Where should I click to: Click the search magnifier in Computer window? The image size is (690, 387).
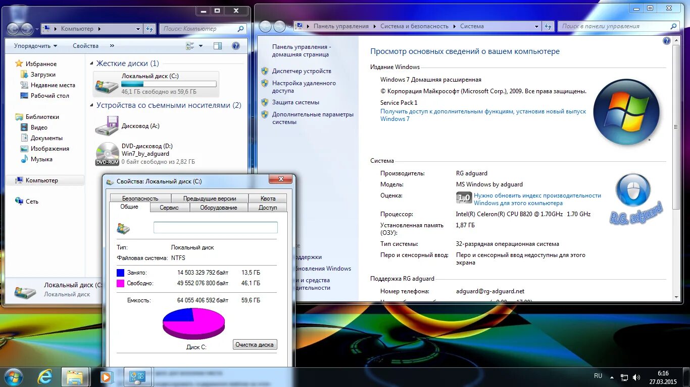coord(240,29)
